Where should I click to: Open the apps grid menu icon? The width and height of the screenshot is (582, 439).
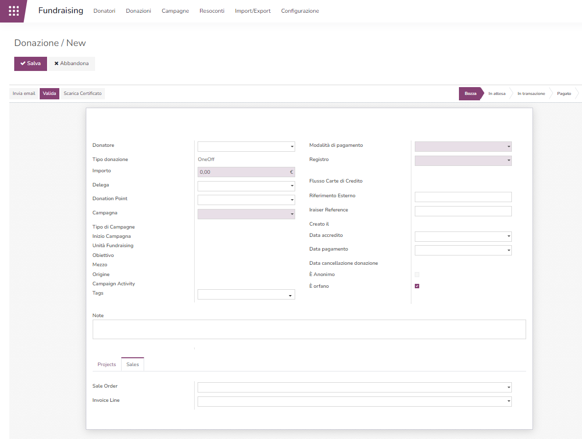(14, 11)
